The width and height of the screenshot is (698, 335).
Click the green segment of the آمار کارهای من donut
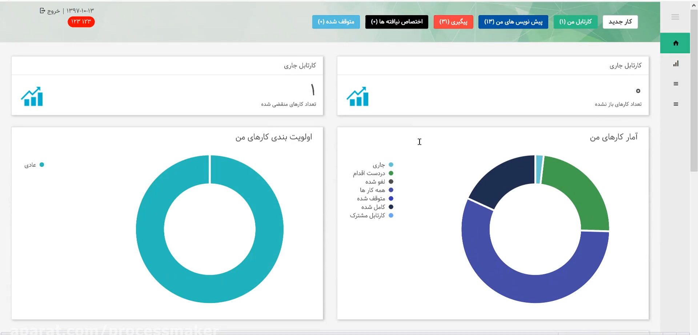coord(578,189)
